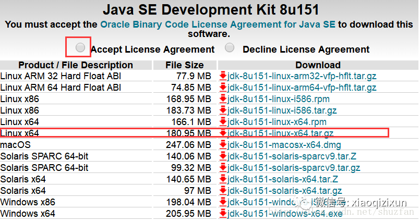Click download arrow icon for linux-i586.tar.gz
Viewport: 420px width, 222px height.
(223, 110)
